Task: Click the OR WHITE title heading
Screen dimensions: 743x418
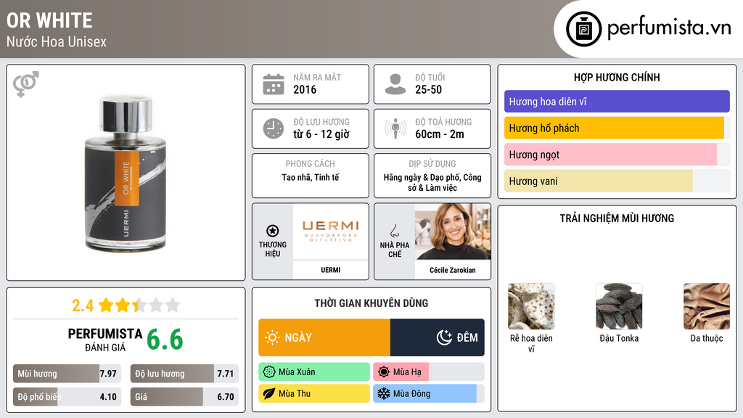Action: point(50,20)
